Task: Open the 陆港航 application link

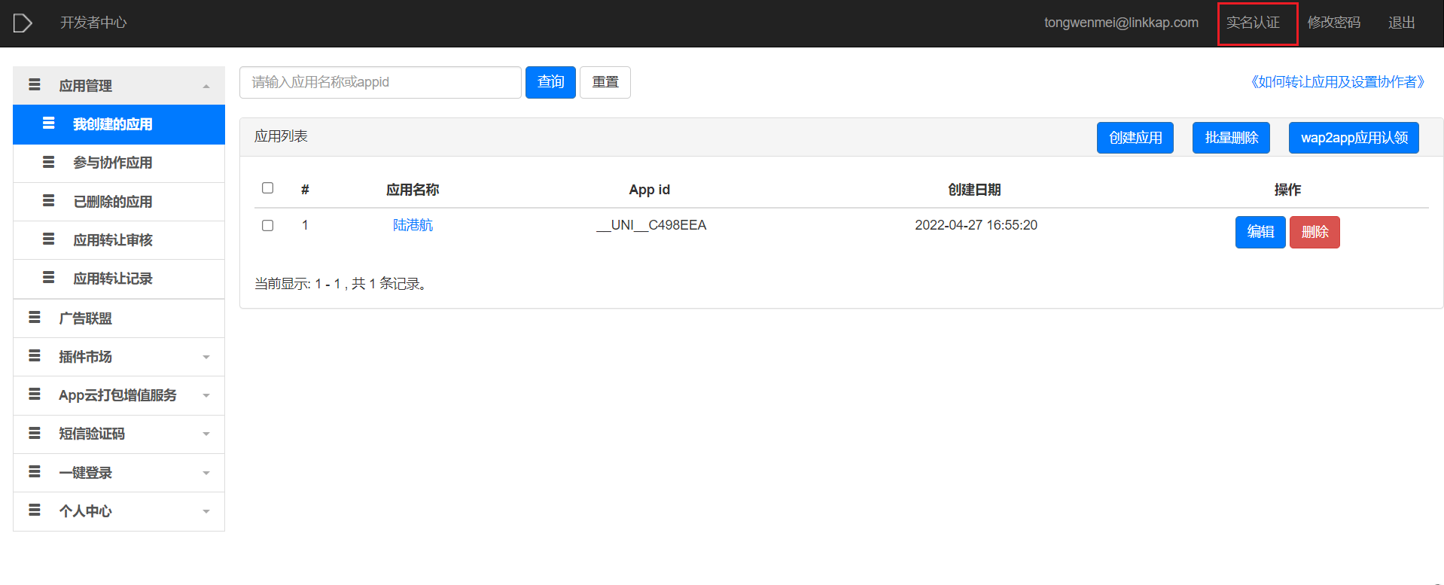Action: [413, 225]
